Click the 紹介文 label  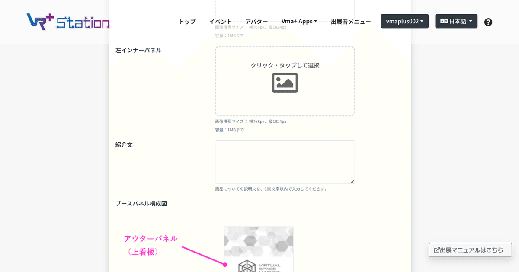[x=124, y=144]
